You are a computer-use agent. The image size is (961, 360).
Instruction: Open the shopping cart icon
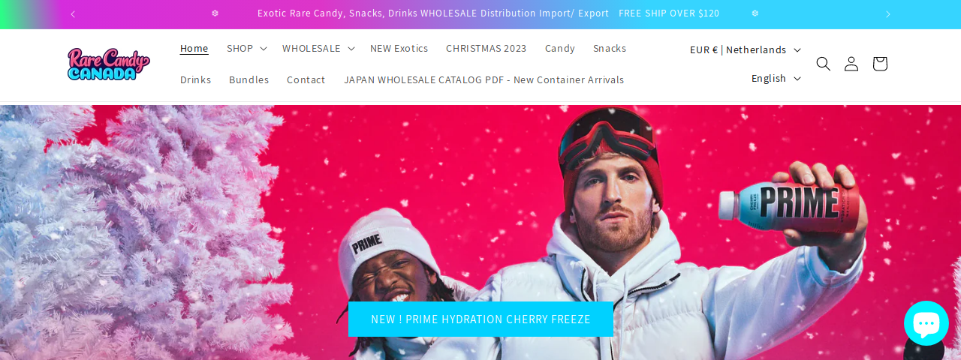pos(880,64)
